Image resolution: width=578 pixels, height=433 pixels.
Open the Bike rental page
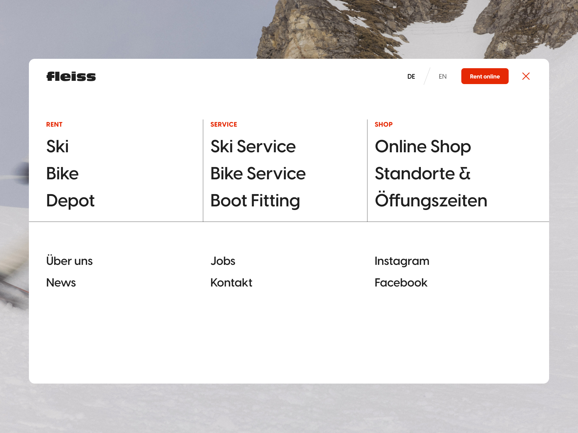coord(62,174)
